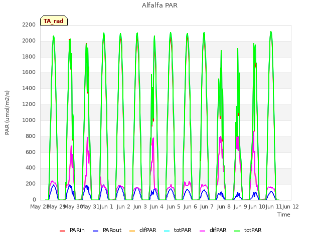This screenshot has width=321, height=240.
Task: Click the red PARin legend color swatch
Action: click(x=62, y=231)
